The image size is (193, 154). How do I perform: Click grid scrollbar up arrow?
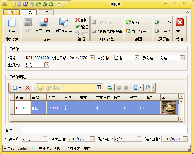[x=181, y=96]
